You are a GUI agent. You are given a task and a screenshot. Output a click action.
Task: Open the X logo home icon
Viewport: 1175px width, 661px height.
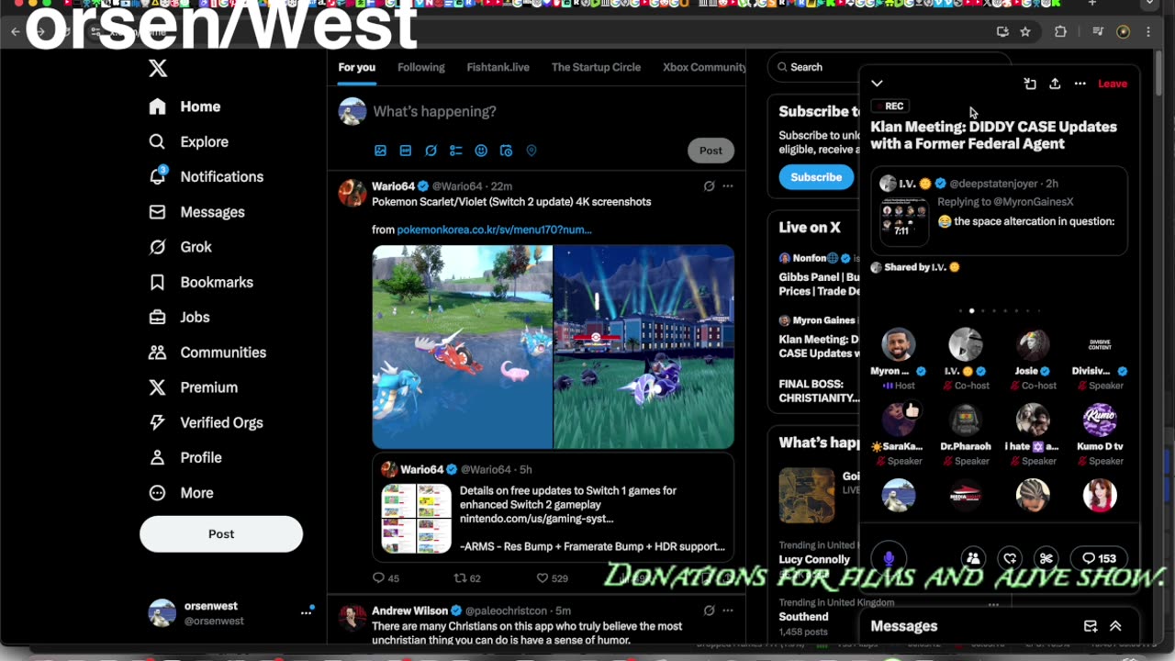(158, 68)
